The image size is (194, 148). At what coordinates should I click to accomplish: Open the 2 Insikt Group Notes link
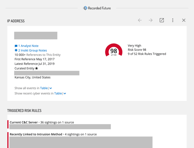point(32,50)
